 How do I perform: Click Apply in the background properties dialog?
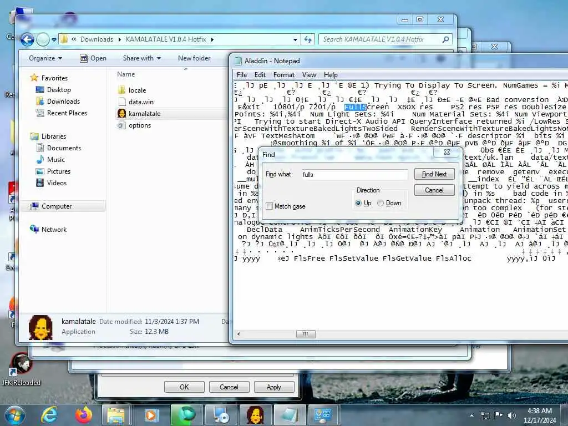(274, 387)
